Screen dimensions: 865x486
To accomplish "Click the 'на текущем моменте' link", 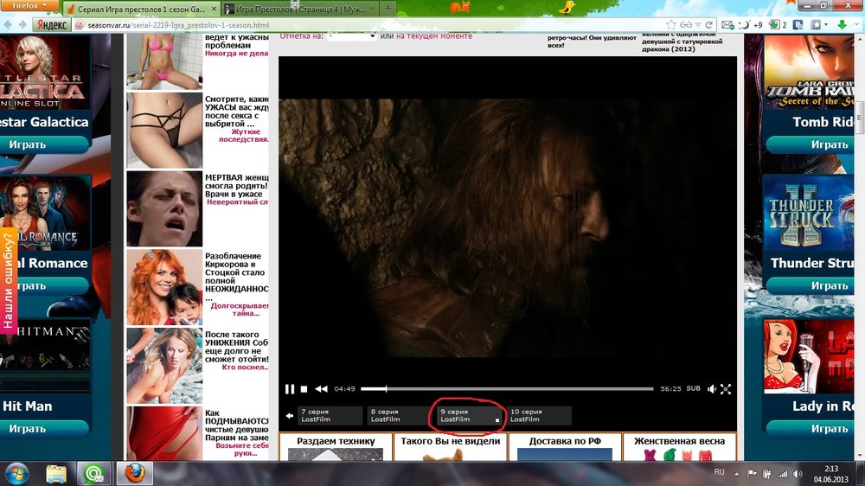I will (435, 36).
